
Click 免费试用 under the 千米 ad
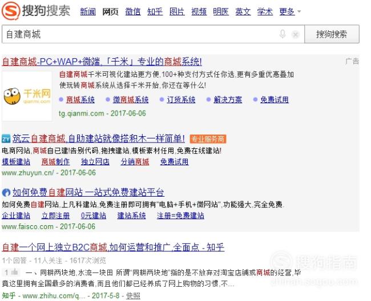(275, 100)
